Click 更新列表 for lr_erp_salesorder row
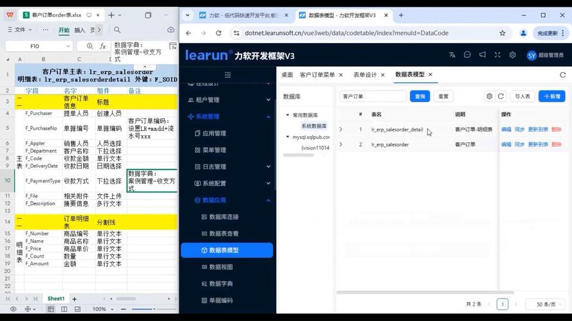This screenshot has height=321, width=572. point(538,144)
